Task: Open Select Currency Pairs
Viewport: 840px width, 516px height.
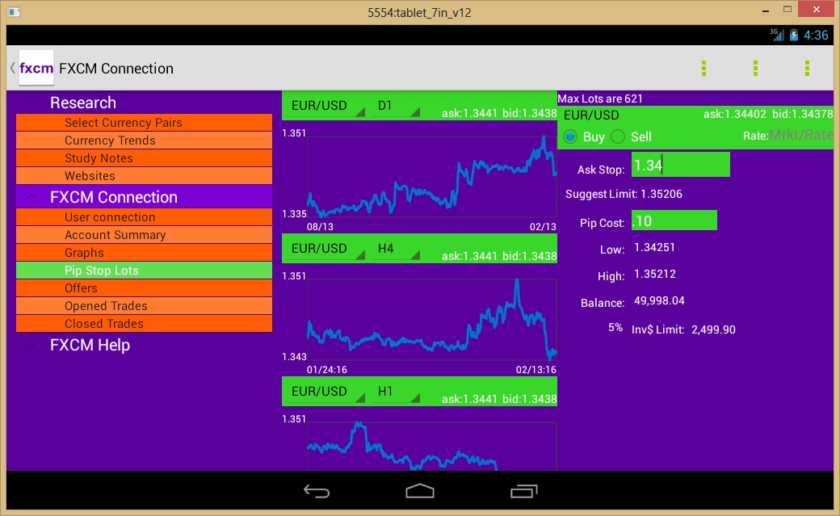Action: pos(144,123)
